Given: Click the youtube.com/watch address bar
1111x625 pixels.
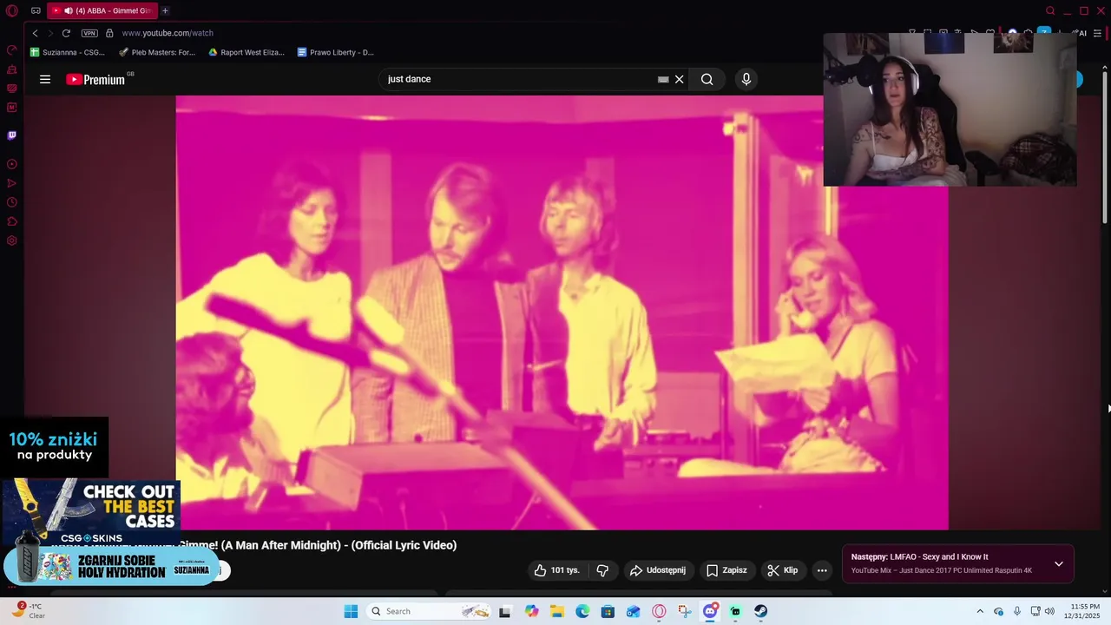Looking at the screenshot, I should pyautogui.click(x=168, y=33).
